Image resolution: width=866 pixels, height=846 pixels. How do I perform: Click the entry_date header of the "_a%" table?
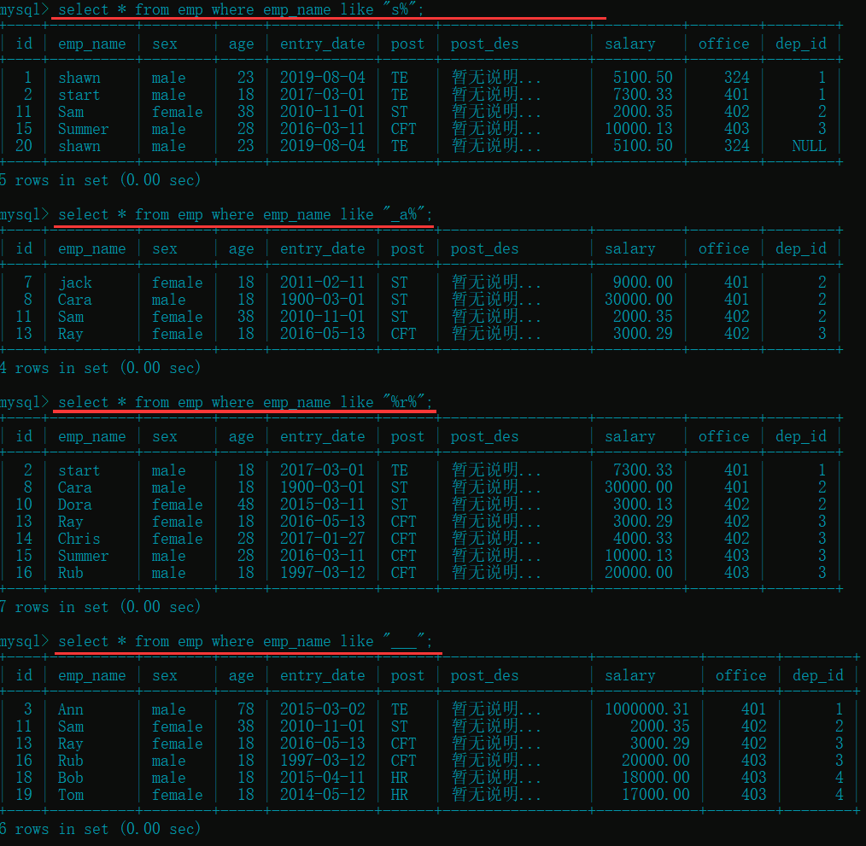323,249
